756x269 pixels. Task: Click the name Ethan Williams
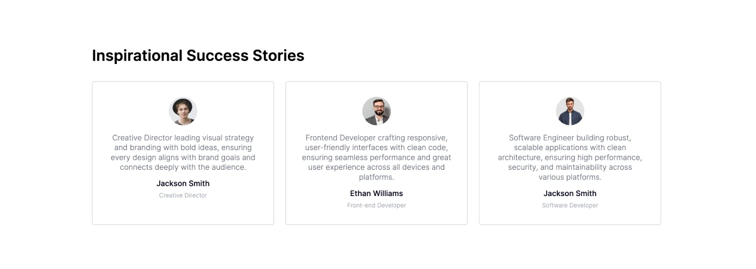coord(377,194)
